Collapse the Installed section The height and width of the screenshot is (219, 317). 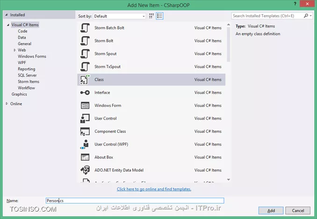pos(7,15)
